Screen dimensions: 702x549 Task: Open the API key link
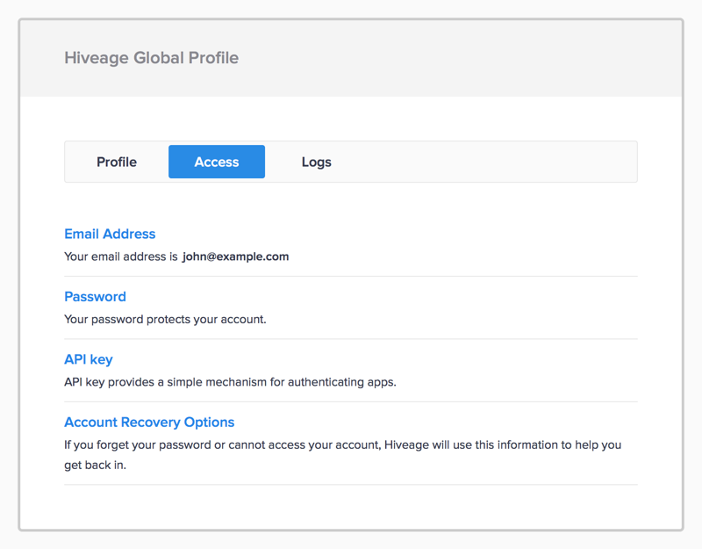89,359
